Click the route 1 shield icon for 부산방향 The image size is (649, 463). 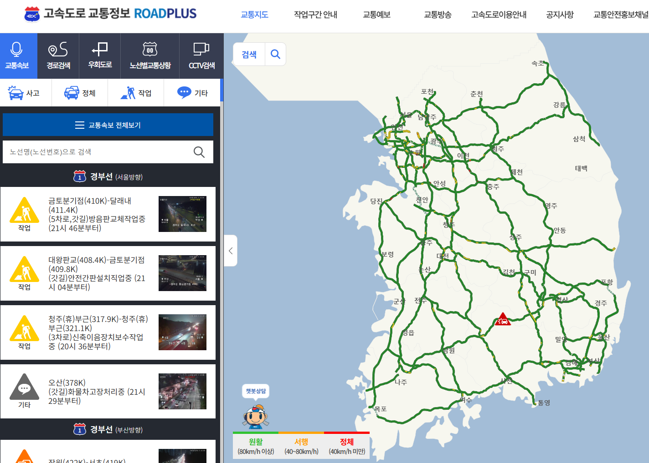[80, 429]
